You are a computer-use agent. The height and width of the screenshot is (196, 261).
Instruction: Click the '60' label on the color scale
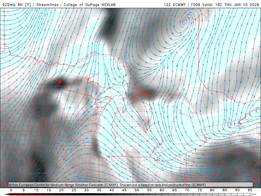point(162,190)
